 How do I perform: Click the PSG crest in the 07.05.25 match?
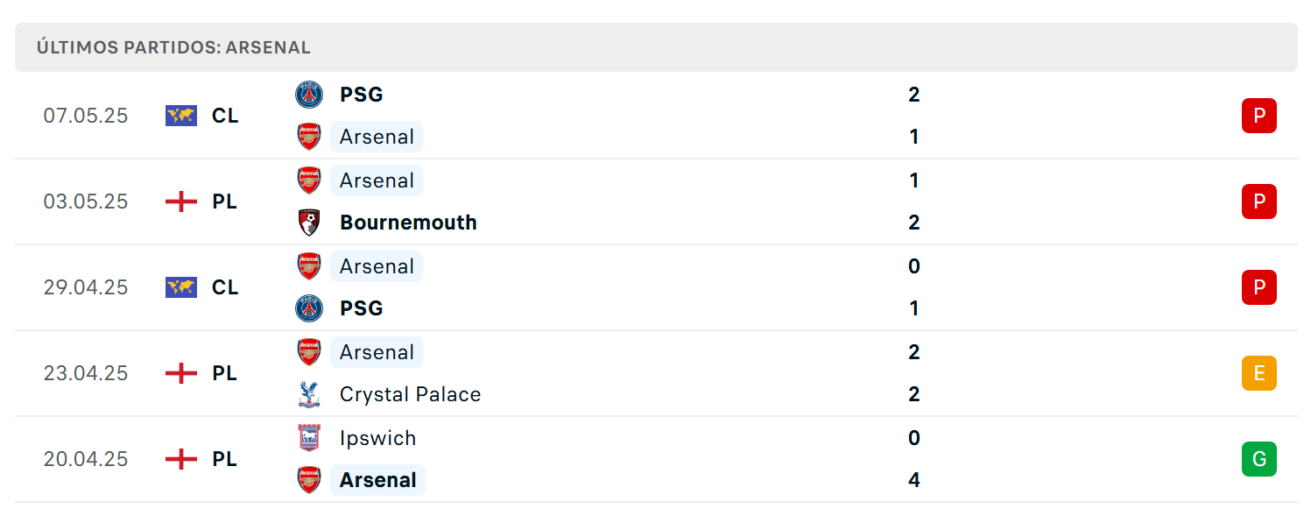click(x=309, y=95)
